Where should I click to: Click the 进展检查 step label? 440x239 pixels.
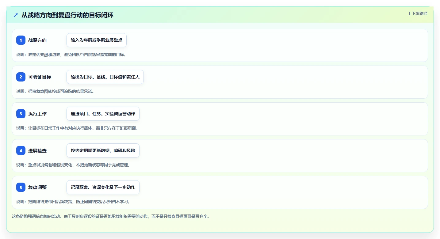pos(37,150)
